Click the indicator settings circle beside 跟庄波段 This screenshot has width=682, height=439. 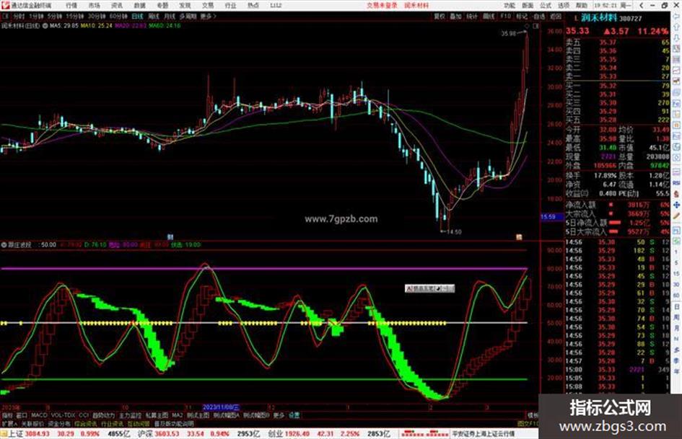4,244
